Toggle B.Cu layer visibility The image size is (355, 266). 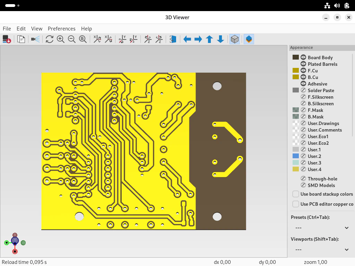click(x=303, y=77)
